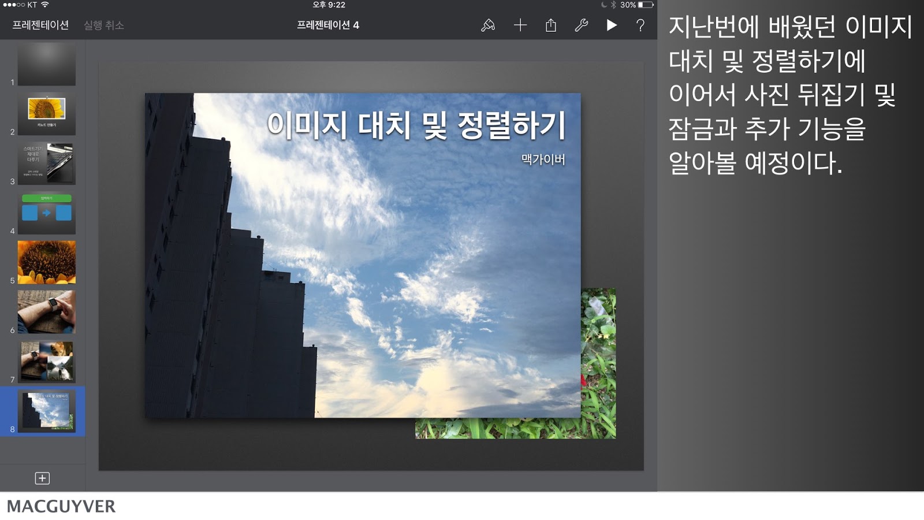Open the wrench Tools menu

click(581, 25)
